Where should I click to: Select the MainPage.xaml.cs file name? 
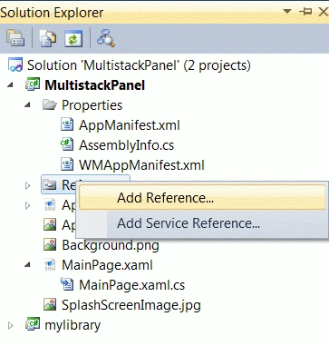pos(132,285)
